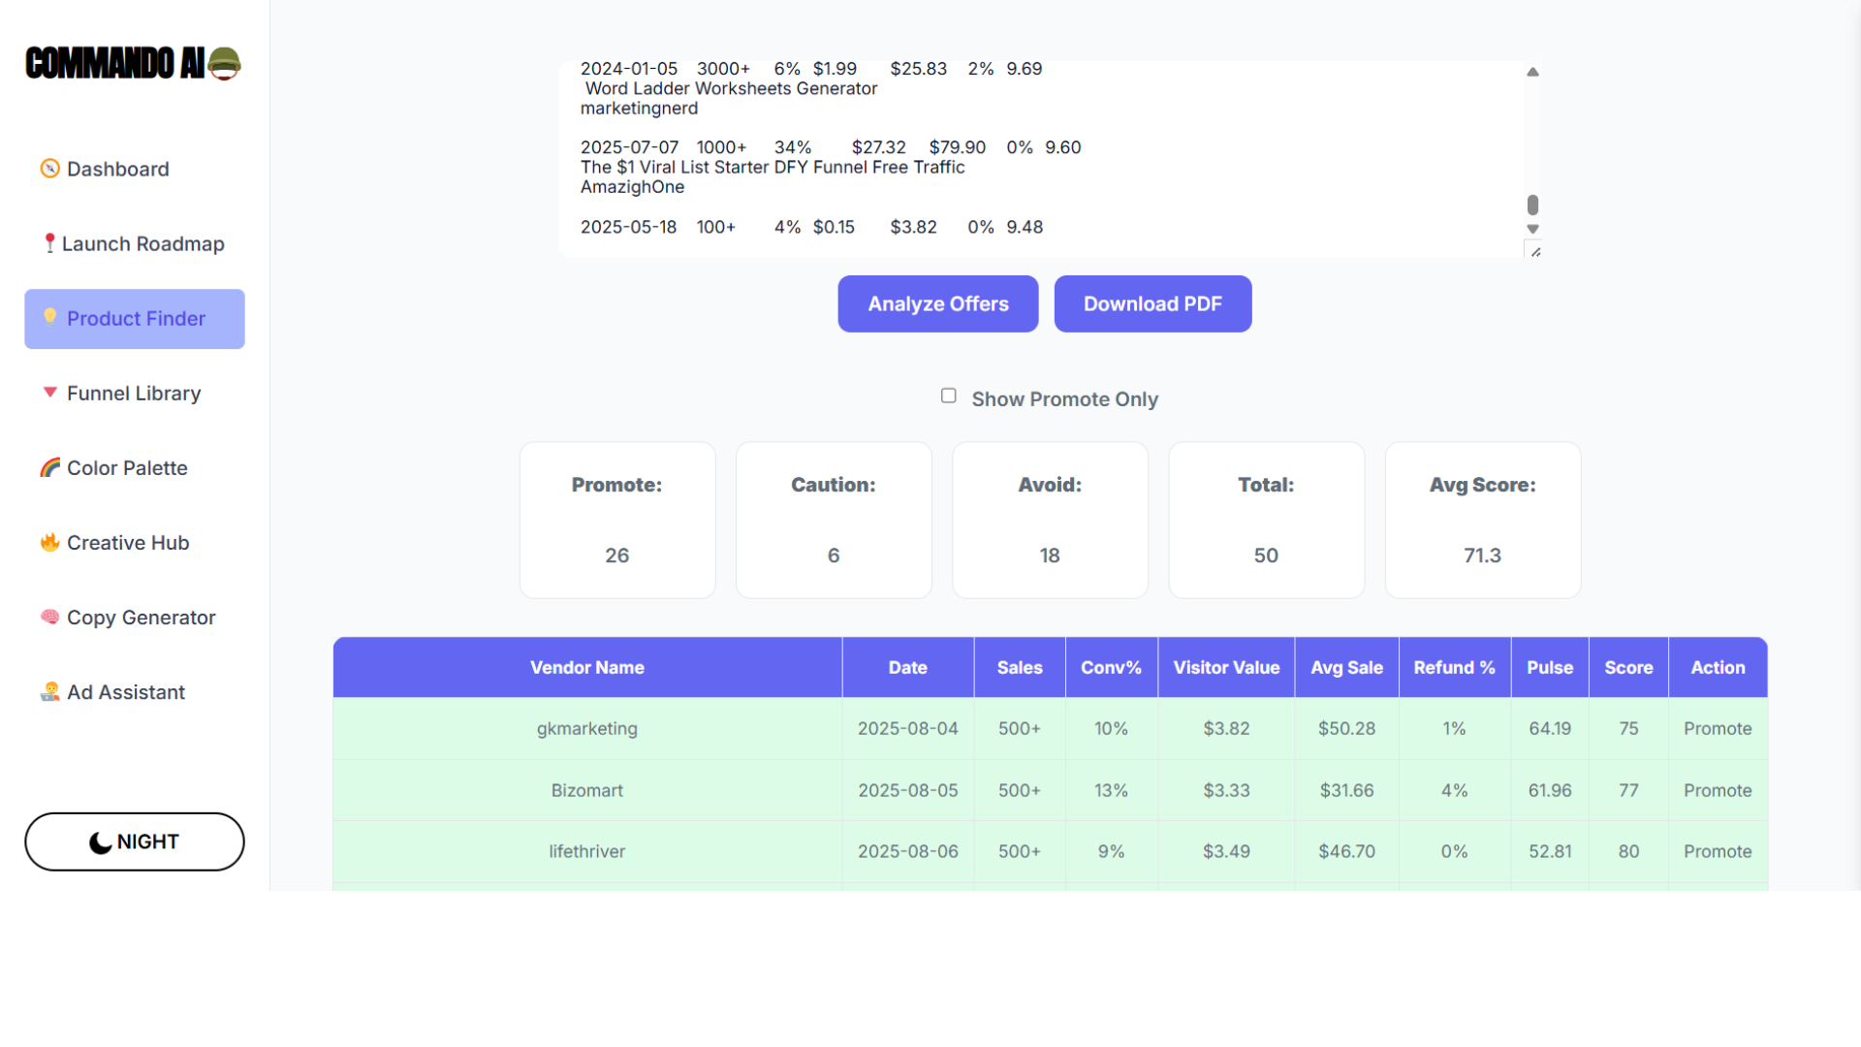Toggle NIGHT mode button
The image size is (1861, 1047).
[x=135, y=841]
